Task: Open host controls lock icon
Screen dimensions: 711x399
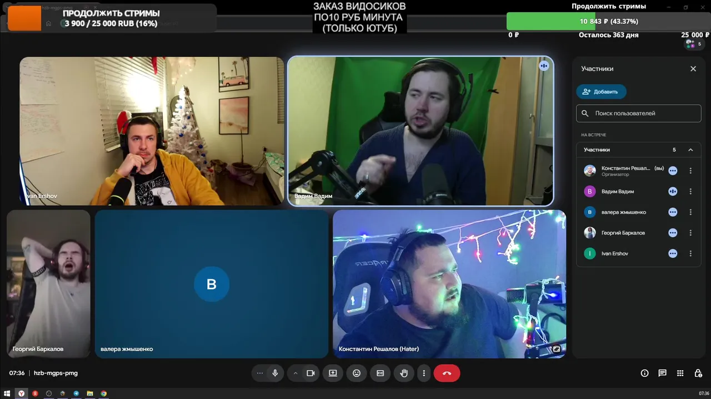Action: (x=698, y=373)
